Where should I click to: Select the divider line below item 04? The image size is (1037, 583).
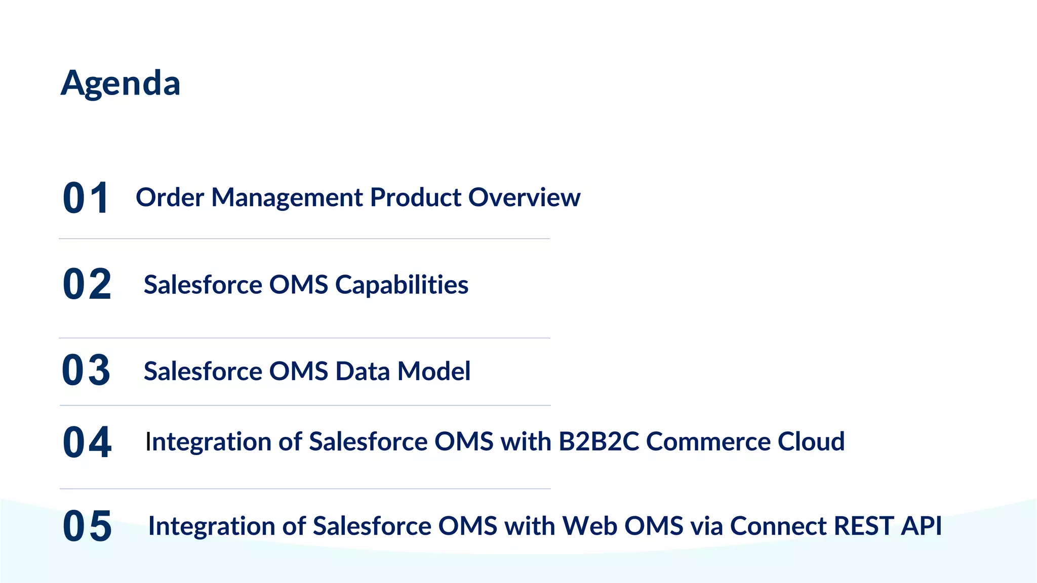coord(305,488)
